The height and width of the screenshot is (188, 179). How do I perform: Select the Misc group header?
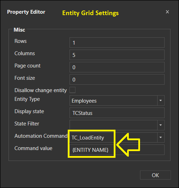coord(19,30)
